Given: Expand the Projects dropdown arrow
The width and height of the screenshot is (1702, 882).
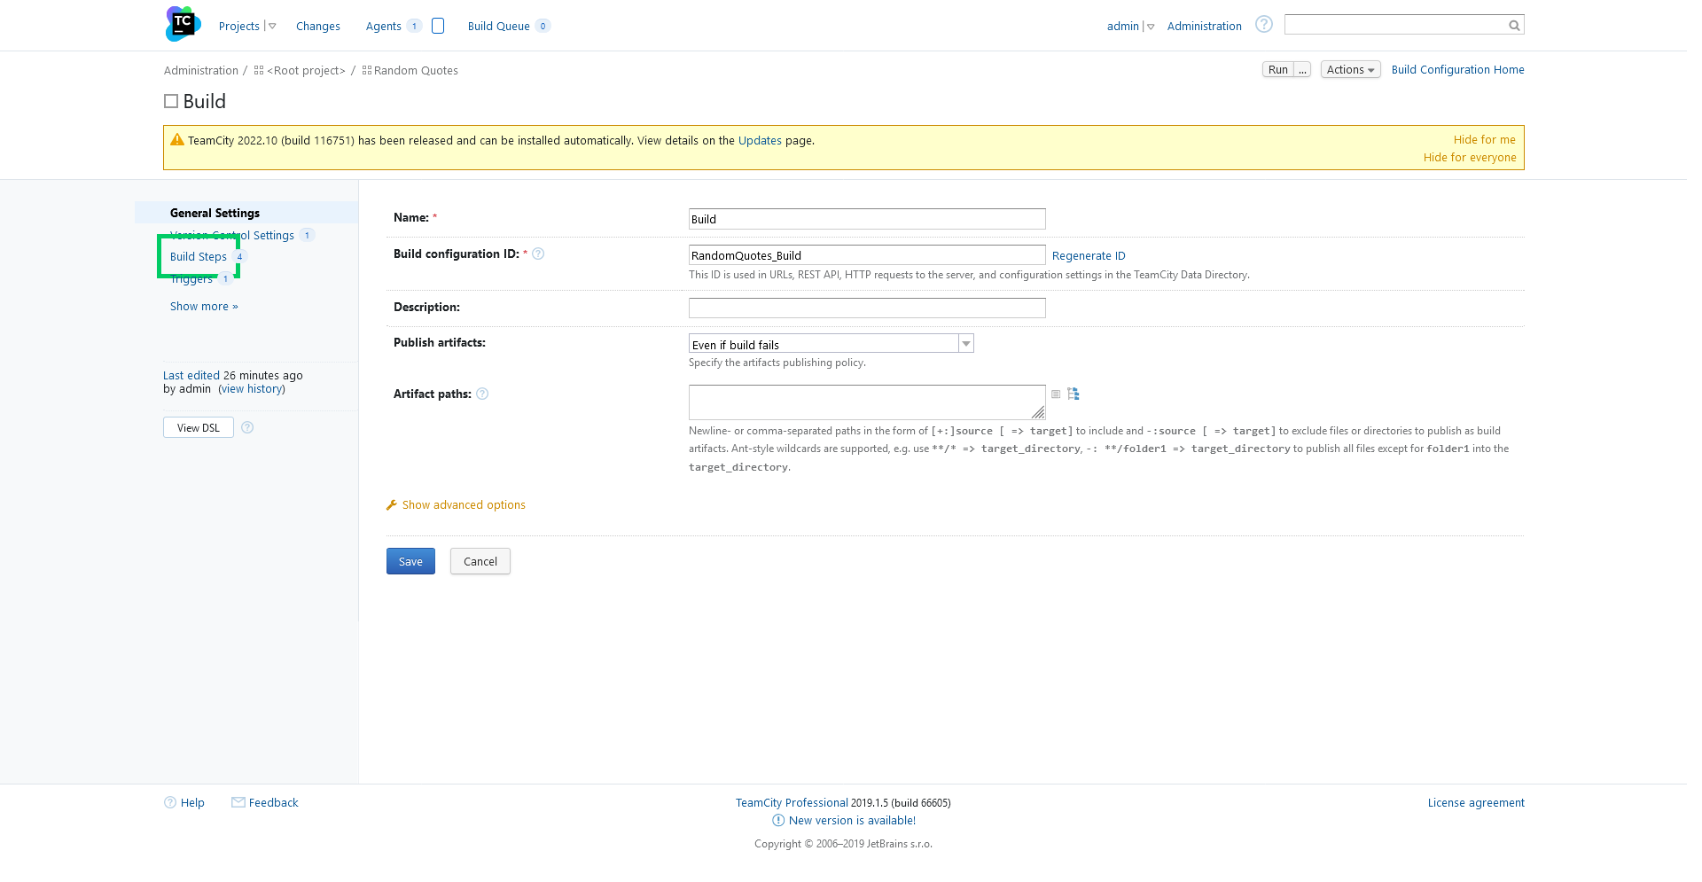Looking at the screenshot, I should coord(272,27).
